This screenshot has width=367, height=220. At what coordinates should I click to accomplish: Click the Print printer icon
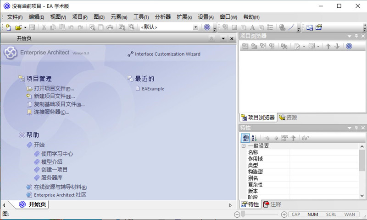tap(110, 27)
